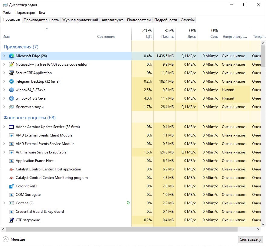Click the Меньше link
Viewport: 266px width, 247px height.
pyautogui.click(x=18, y=239)
